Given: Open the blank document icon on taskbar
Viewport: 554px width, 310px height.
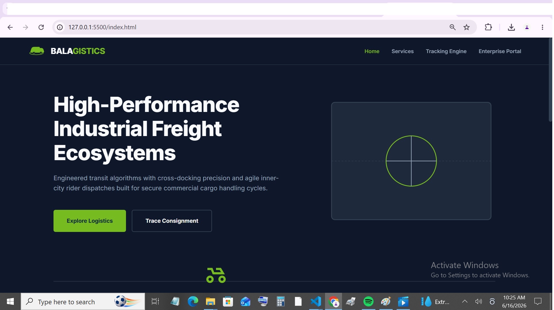Looking at the screenshot, I should (x=298, y=302).
